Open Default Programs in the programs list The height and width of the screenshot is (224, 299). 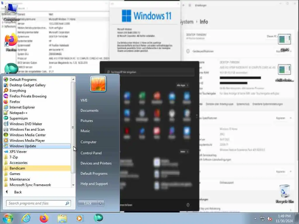37,79
